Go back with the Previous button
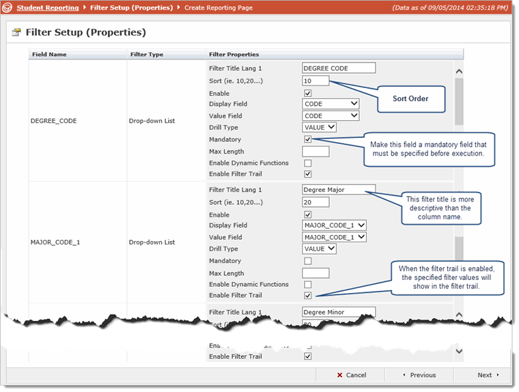Image resolution: width=519 pixels, height=392 pixels. [x=419, y=375]
